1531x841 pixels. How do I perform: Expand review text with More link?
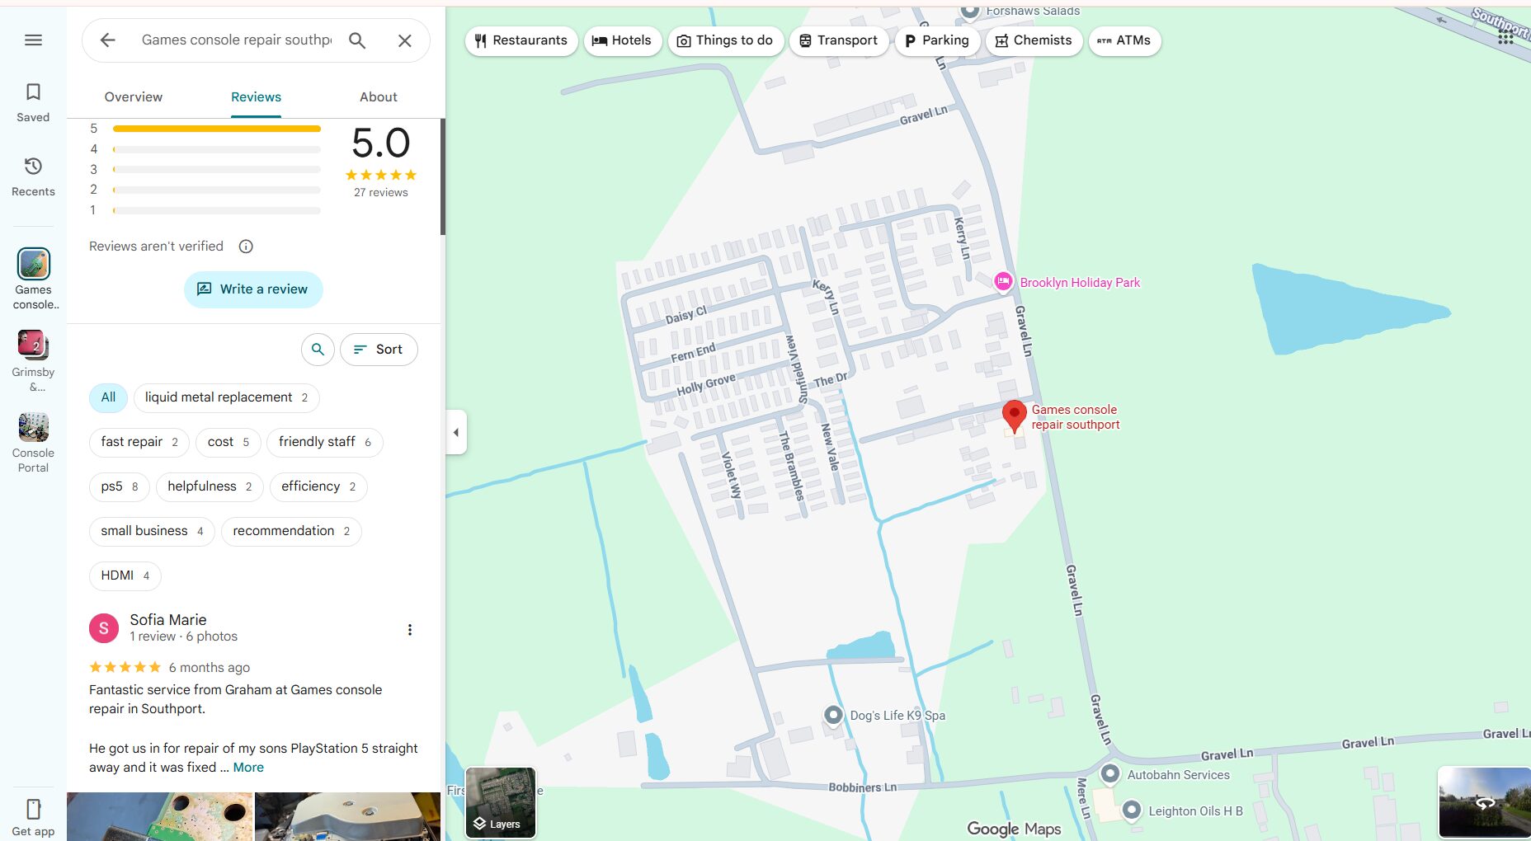(x=248, y=768)
